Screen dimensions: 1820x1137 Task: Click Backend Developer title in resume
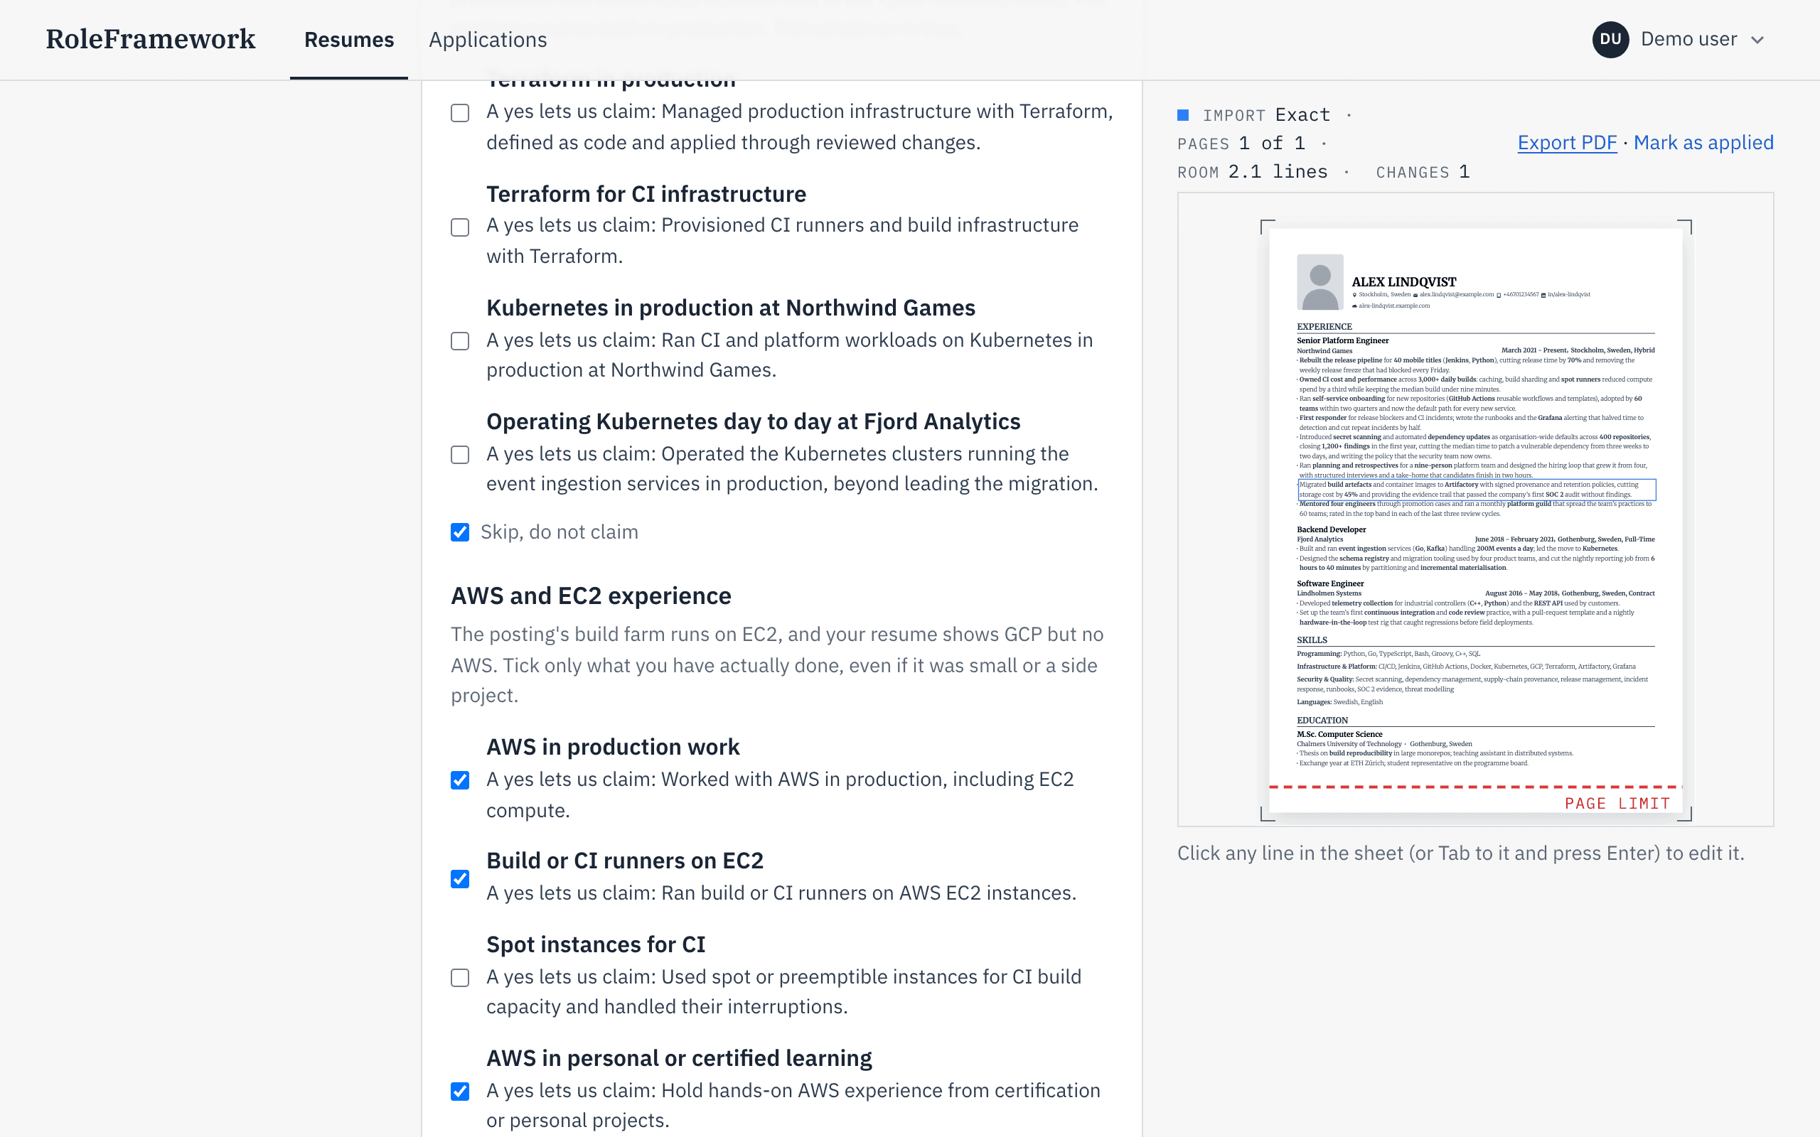tap(1331, 529)
